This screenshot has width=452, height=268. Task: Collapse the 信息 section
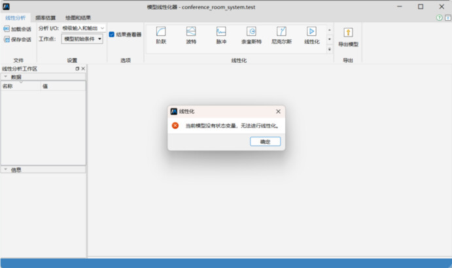click(5, 169)
